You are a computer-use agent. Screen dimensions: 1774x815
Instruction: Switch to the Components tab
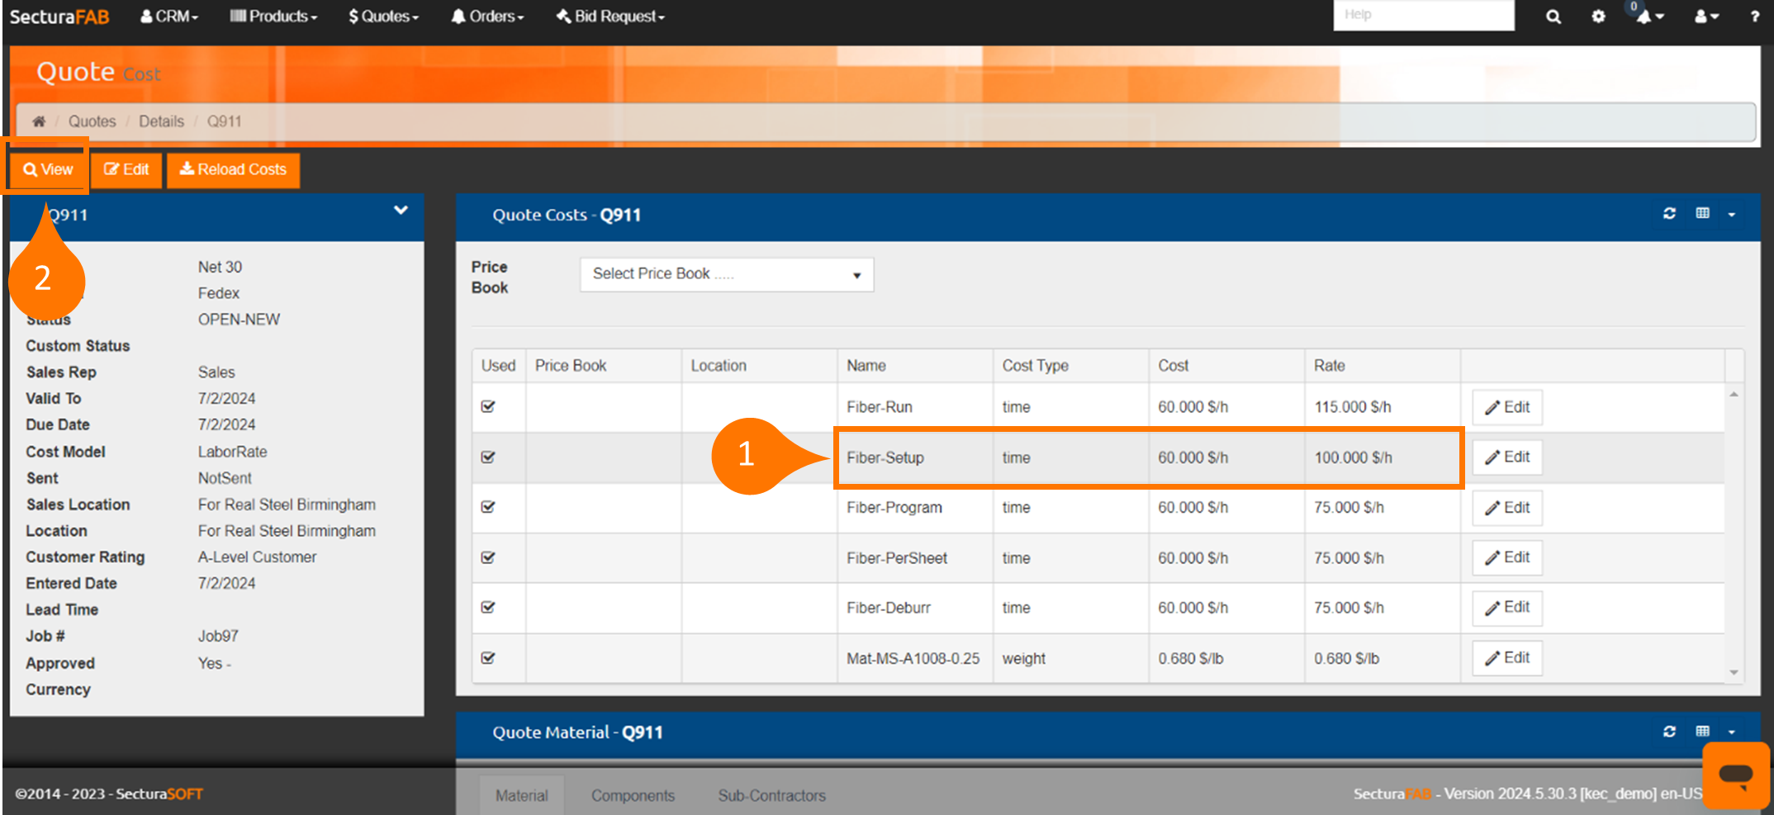pyautogui.click(x=633, y=795)
